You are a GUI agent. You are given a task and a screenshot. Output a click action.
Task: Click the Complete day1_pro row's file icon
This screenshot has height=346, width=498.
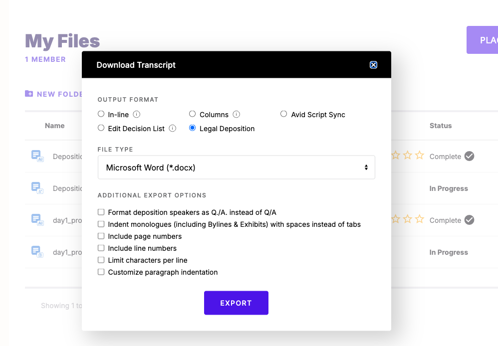tap(37, 220)
